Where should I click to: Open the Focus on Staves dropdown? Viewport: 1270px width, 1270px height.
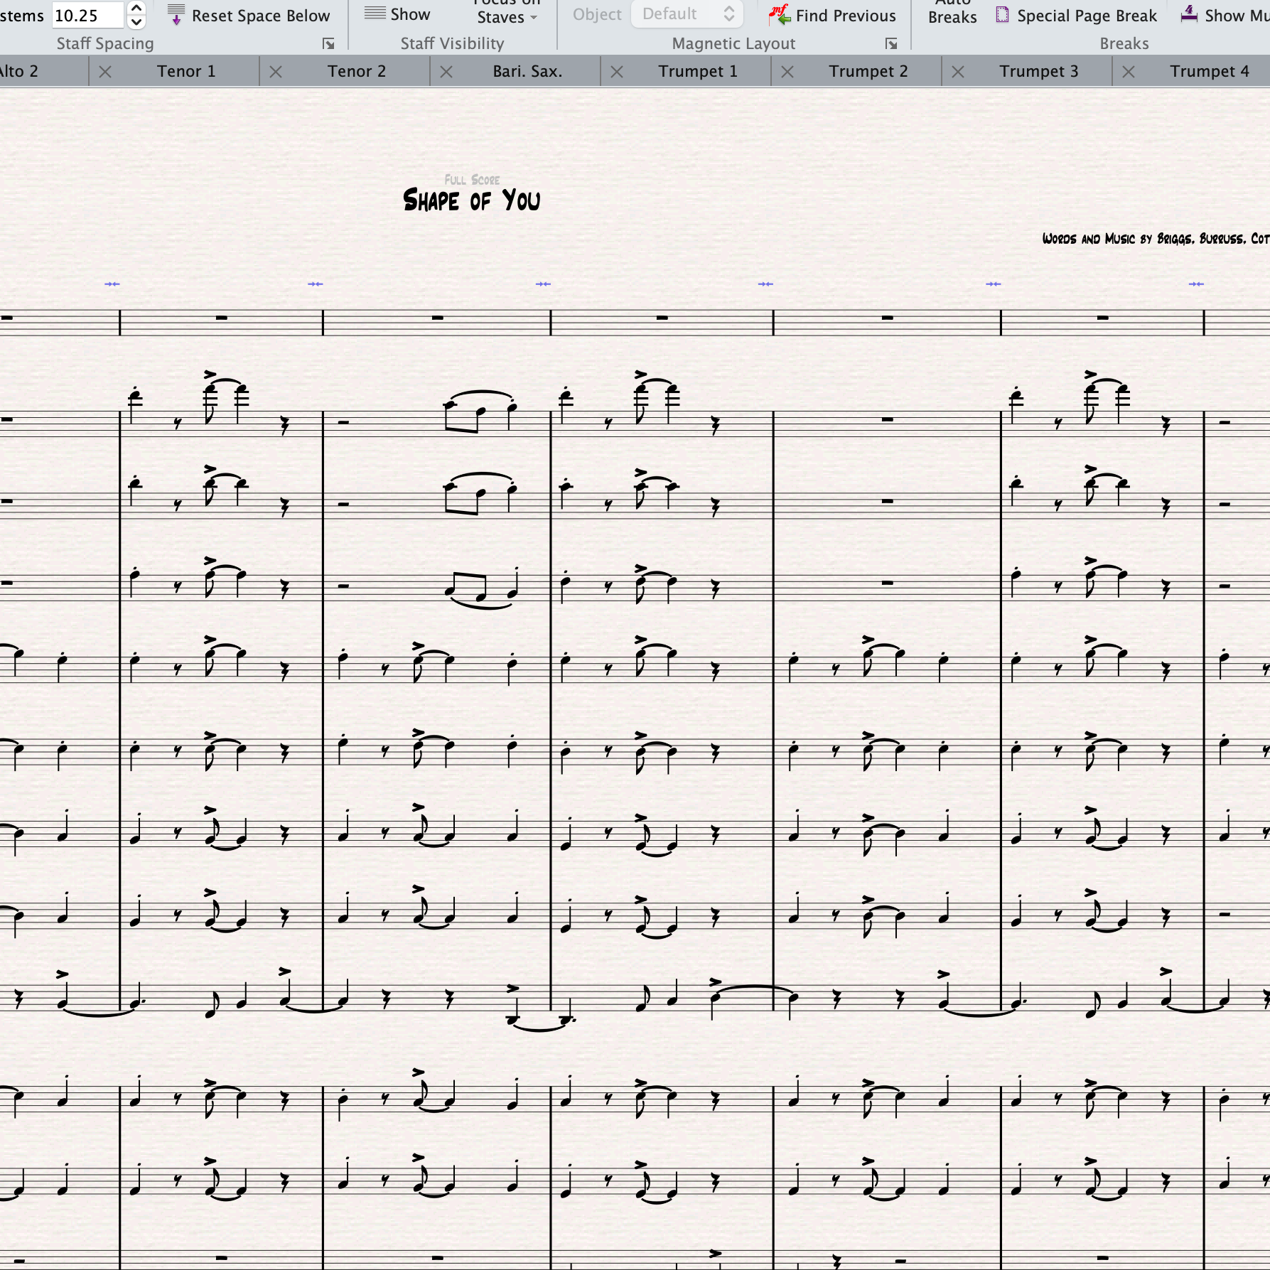pos(507,12)
